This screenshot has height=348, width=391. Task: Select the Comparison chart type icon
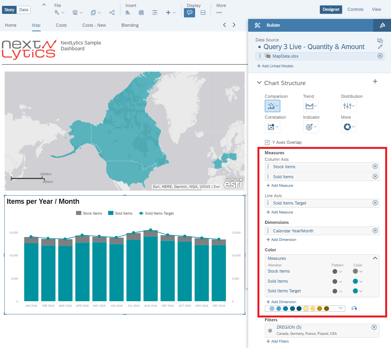point(272,106)
